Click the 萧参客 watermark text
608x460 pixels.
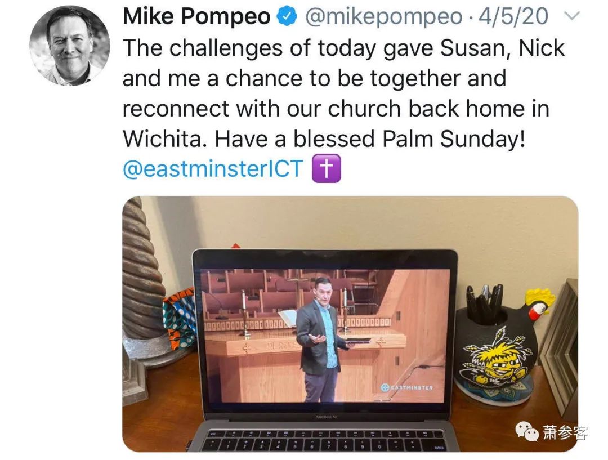(x=565, y=432)
